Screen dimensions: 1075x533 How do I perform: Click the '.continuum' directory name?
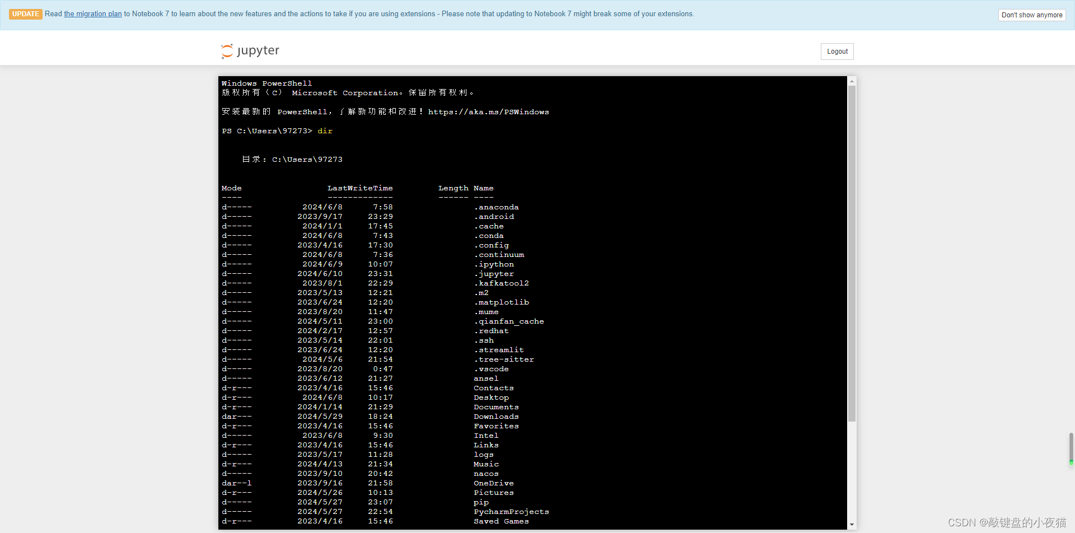[x=499, y=255]
